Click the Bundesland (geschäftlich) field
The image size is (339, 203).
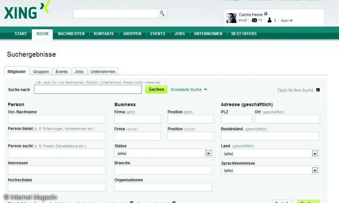270,136
